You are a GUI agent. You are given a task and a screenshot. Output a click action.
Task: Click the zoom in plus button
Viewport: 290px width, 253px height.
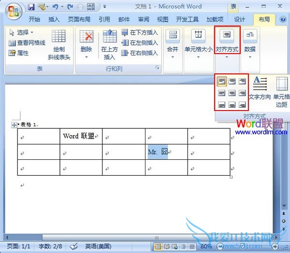click(275, 246)
